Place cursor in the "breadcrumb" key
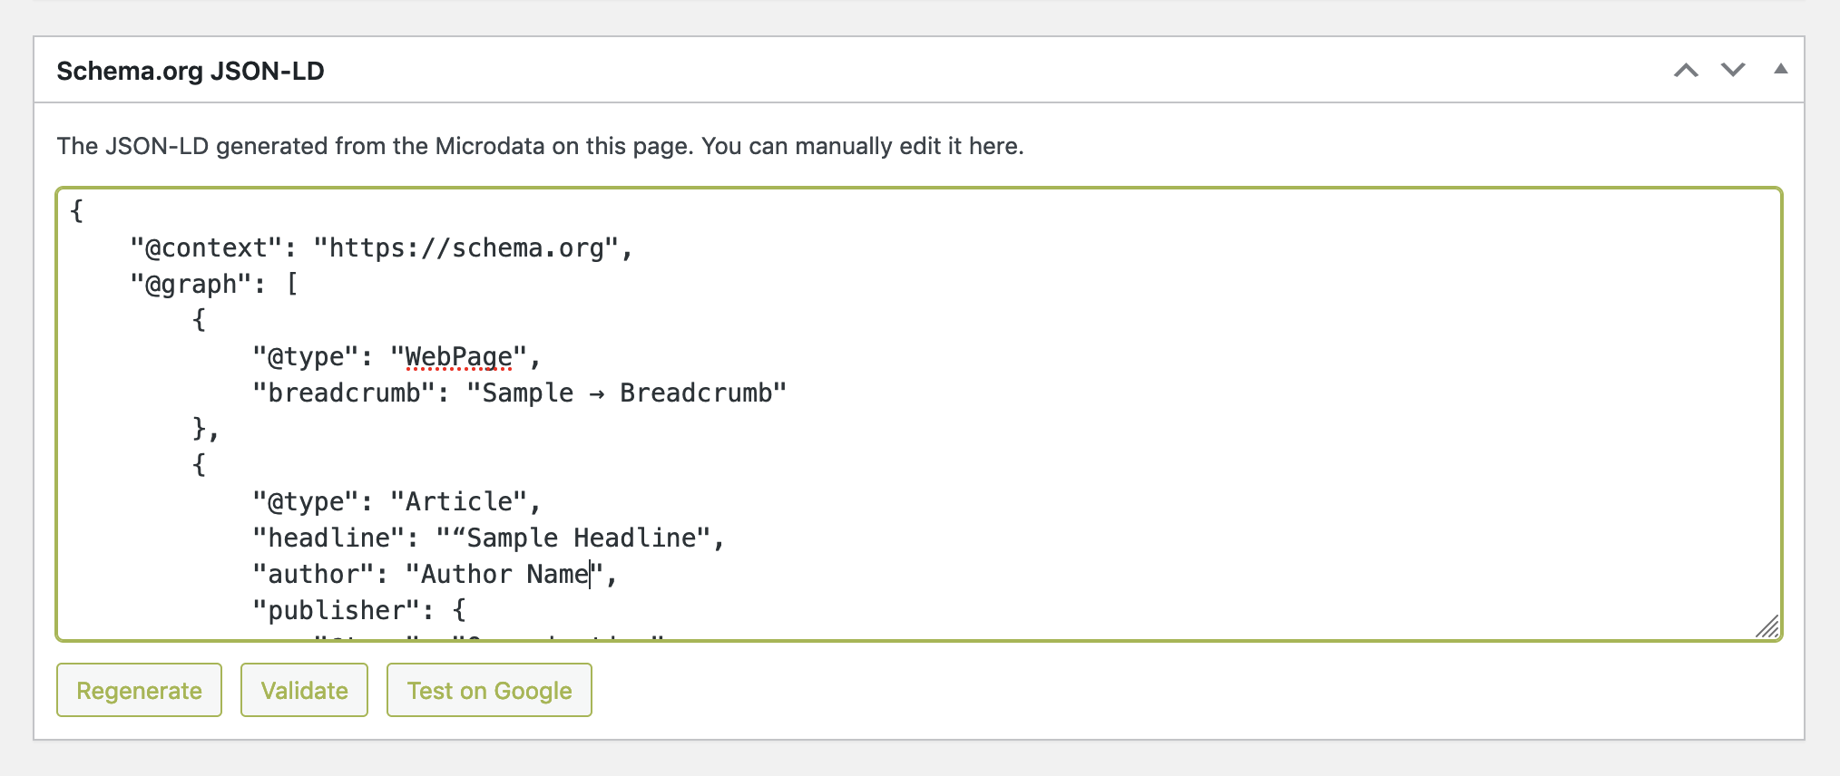 344,393
